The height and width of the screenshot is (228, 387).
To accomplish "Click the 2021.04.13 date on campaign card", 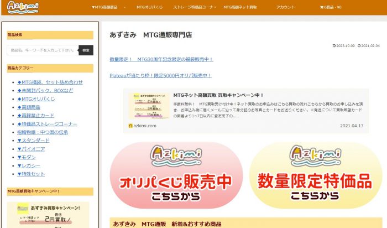I will [352, 126].
